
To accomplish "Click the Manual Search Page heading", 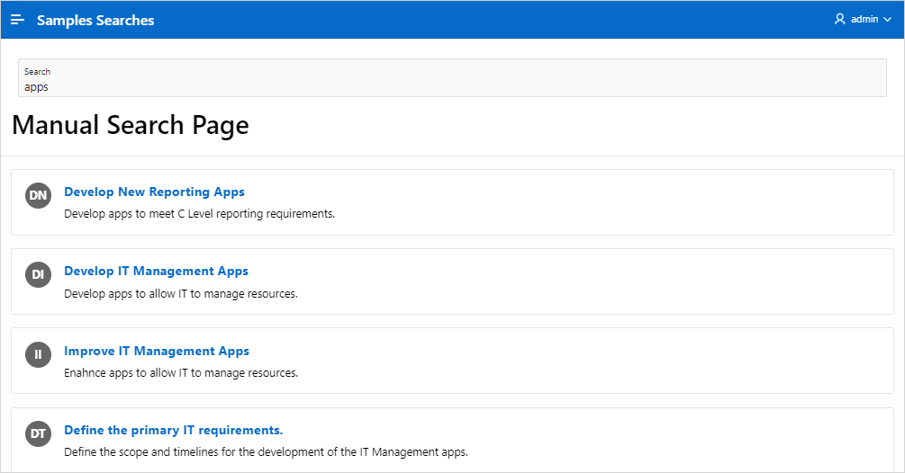I will pyautogui.click(x=131, y=126).
